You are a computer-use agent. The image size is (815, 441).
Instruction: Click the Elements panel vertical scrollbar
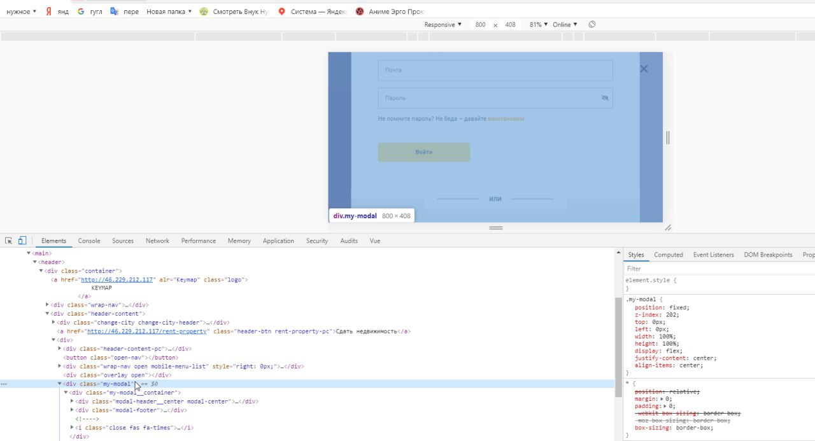pos(618,347)
